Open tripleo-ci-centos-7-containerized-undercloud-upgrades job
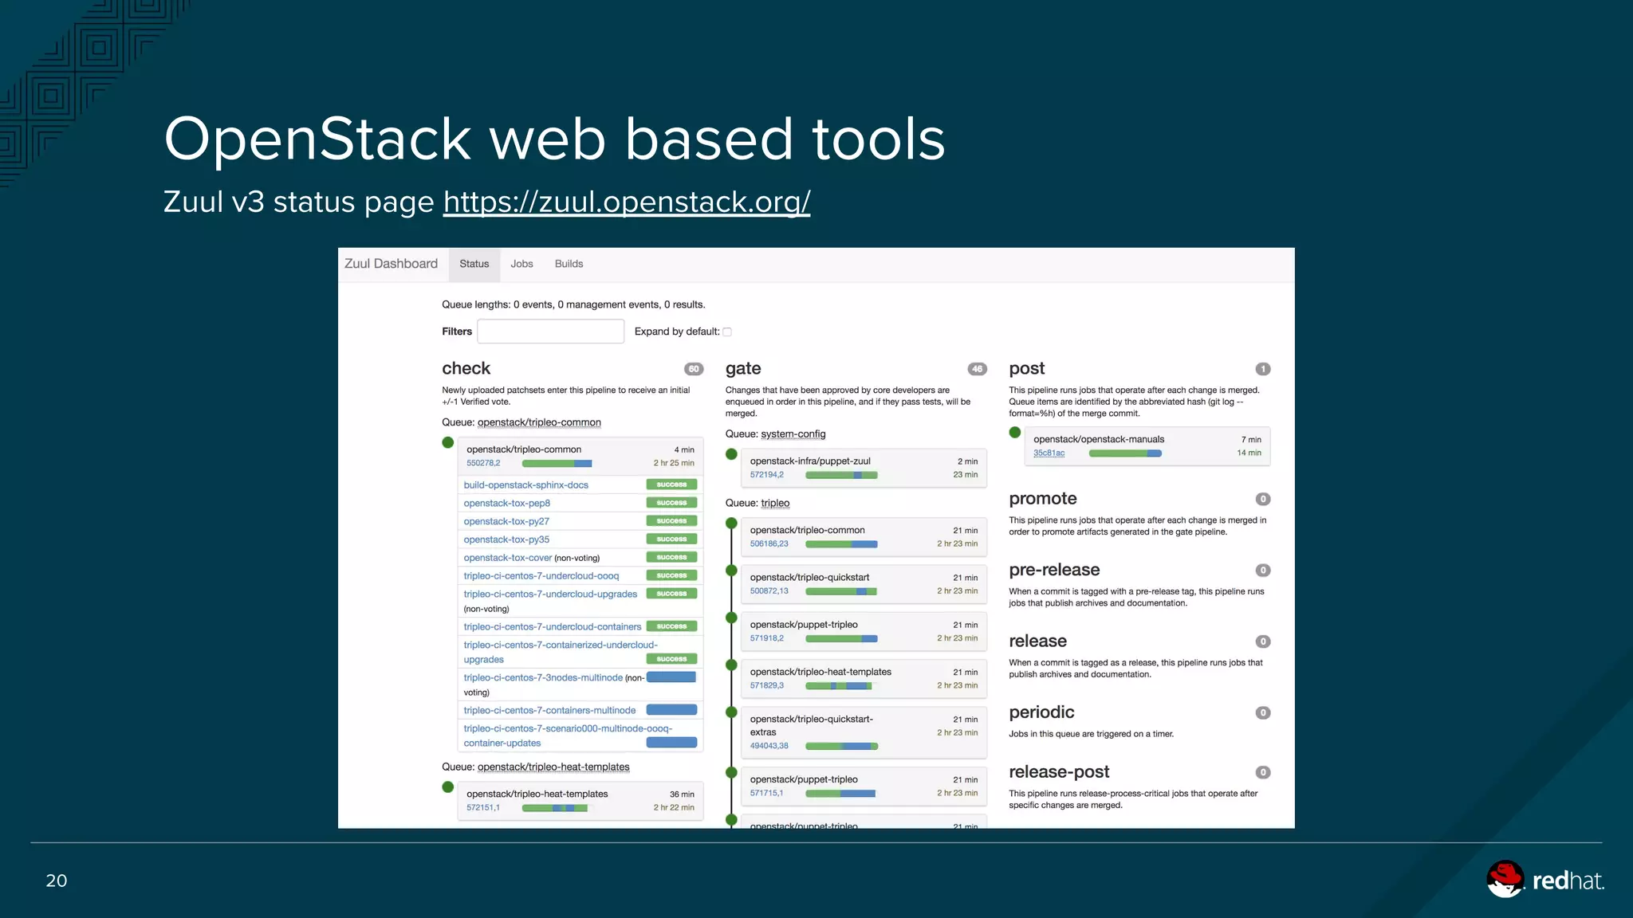Viewport: 1633px width, 918px height. pos(561,652)
